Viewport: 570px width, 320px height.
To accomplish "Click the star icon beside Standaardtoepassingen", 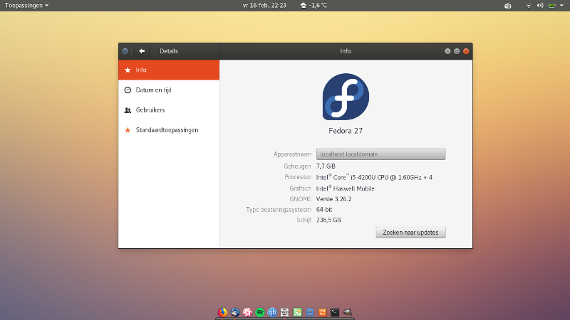I will point(128,130).
